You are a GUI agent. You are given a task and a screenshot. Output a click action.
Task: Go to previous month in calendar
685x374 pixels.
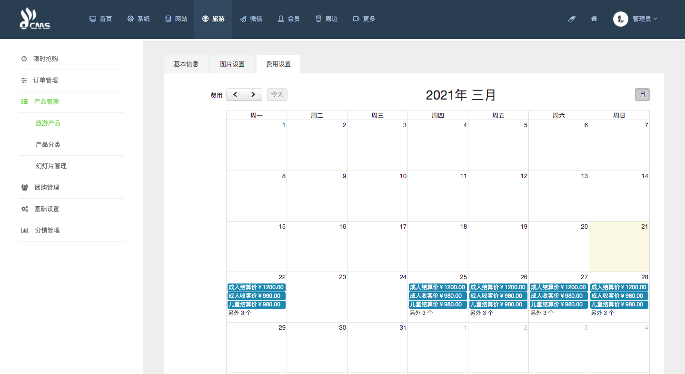point(235,95)
